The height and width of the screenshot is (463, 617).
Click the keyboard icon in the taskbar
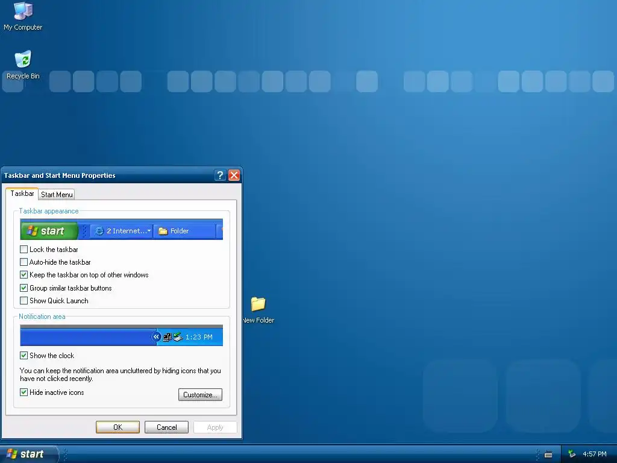click(548, 455)
